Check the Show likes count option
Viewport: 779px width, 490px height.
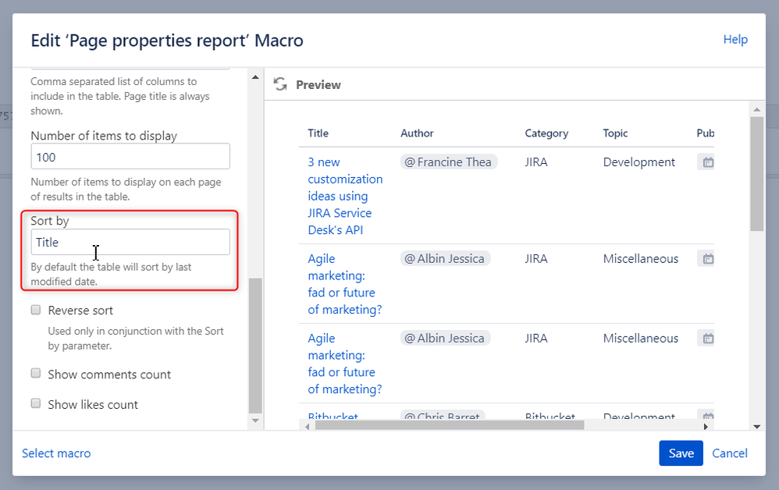coord(36,403)
